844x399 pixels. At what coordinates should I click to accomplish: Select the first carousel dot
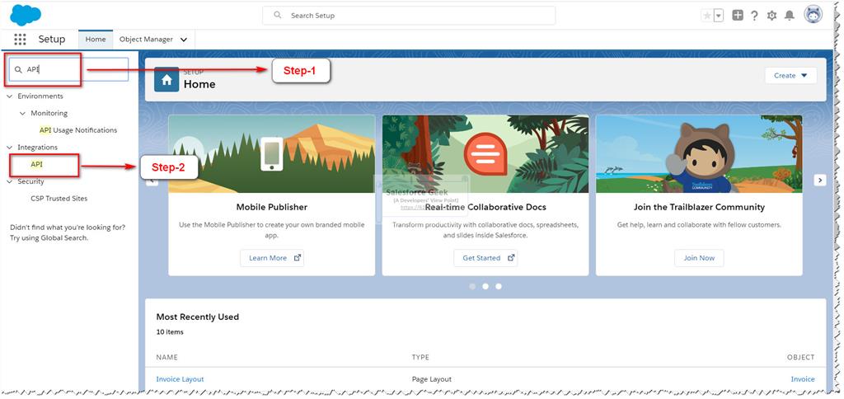472,286
